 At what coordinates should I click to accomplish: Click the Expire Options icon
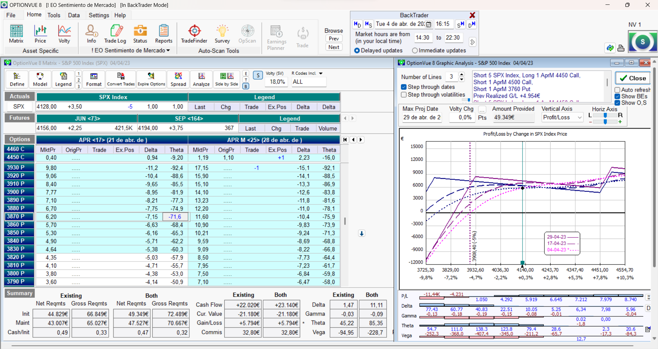[151, 79]
